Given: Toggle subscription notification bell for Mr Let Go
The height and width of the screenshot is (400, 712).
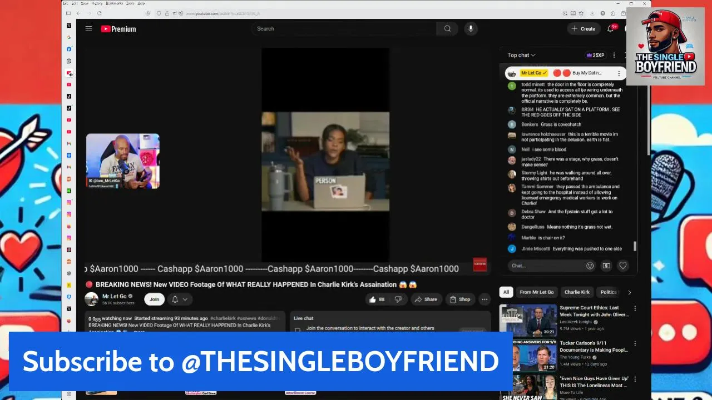Looking at the screenshot, I should (175, 299).
